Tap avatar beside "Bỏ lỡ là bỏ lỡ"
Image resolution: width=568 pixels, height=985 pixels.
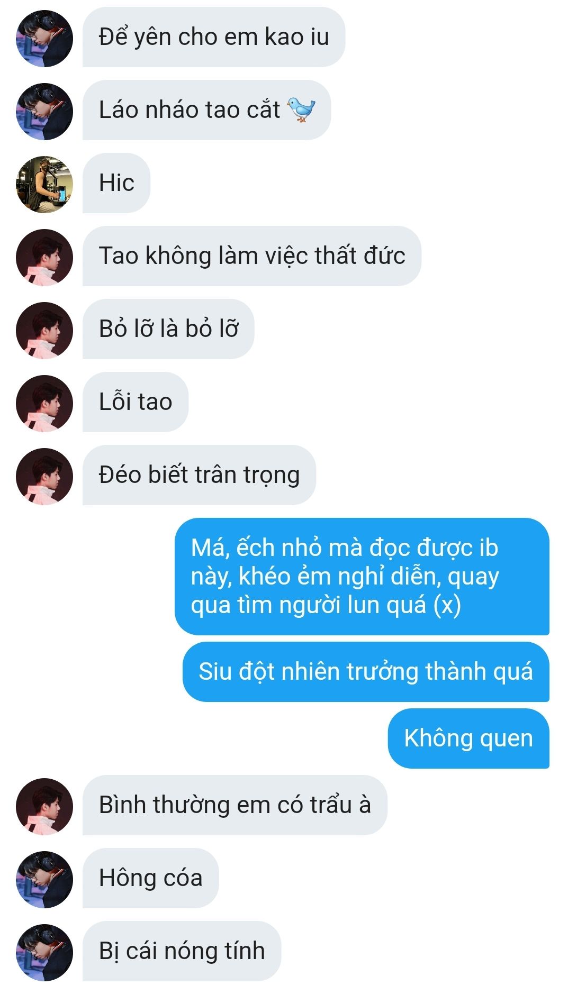(x=44, y=330)
